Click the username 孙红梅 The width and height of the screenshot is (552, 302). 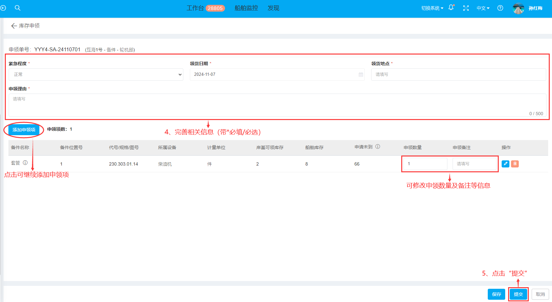536,8
